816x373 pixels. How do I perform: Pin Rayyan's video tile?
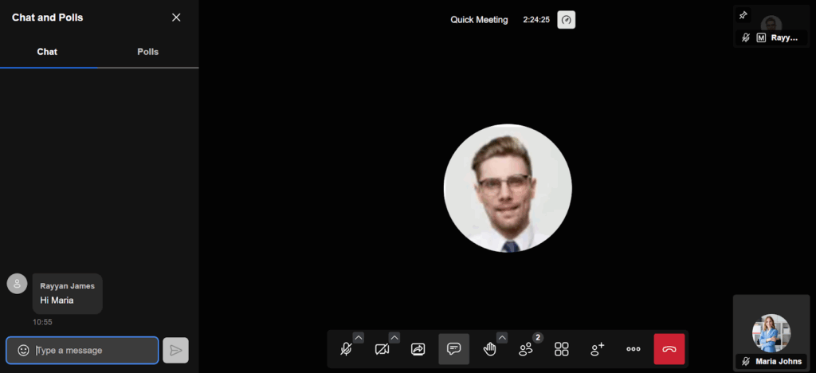tap(743, 15)
